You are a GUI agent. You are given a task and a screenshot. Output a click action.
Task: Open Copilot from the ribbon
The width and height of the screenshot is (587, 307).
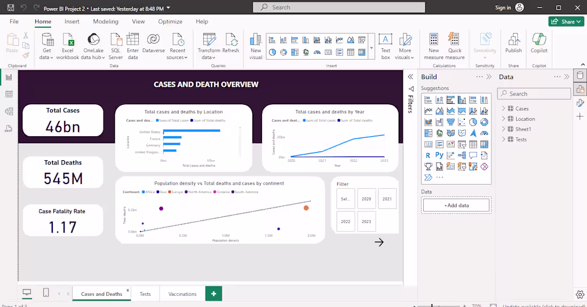click(539, 43)
